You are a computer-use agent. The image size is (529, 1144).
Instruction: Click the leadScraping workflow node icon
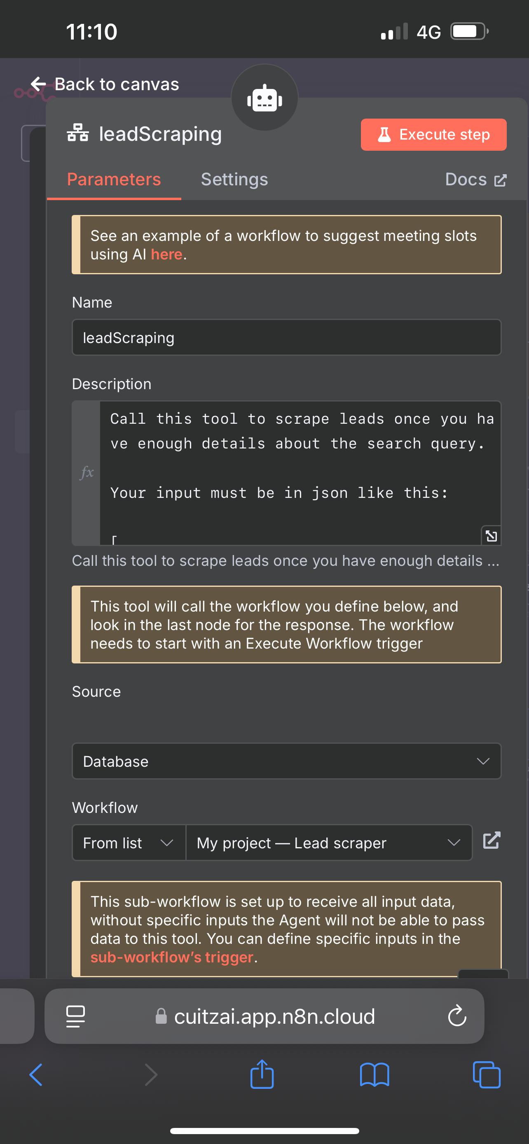pyautogui.click(x=78, y=133)
